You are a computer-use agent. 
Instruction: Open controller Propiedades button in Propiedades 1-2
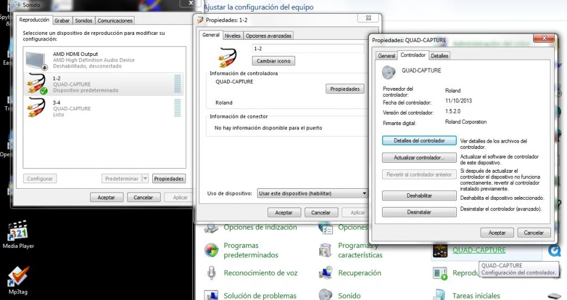pos(345,89)
